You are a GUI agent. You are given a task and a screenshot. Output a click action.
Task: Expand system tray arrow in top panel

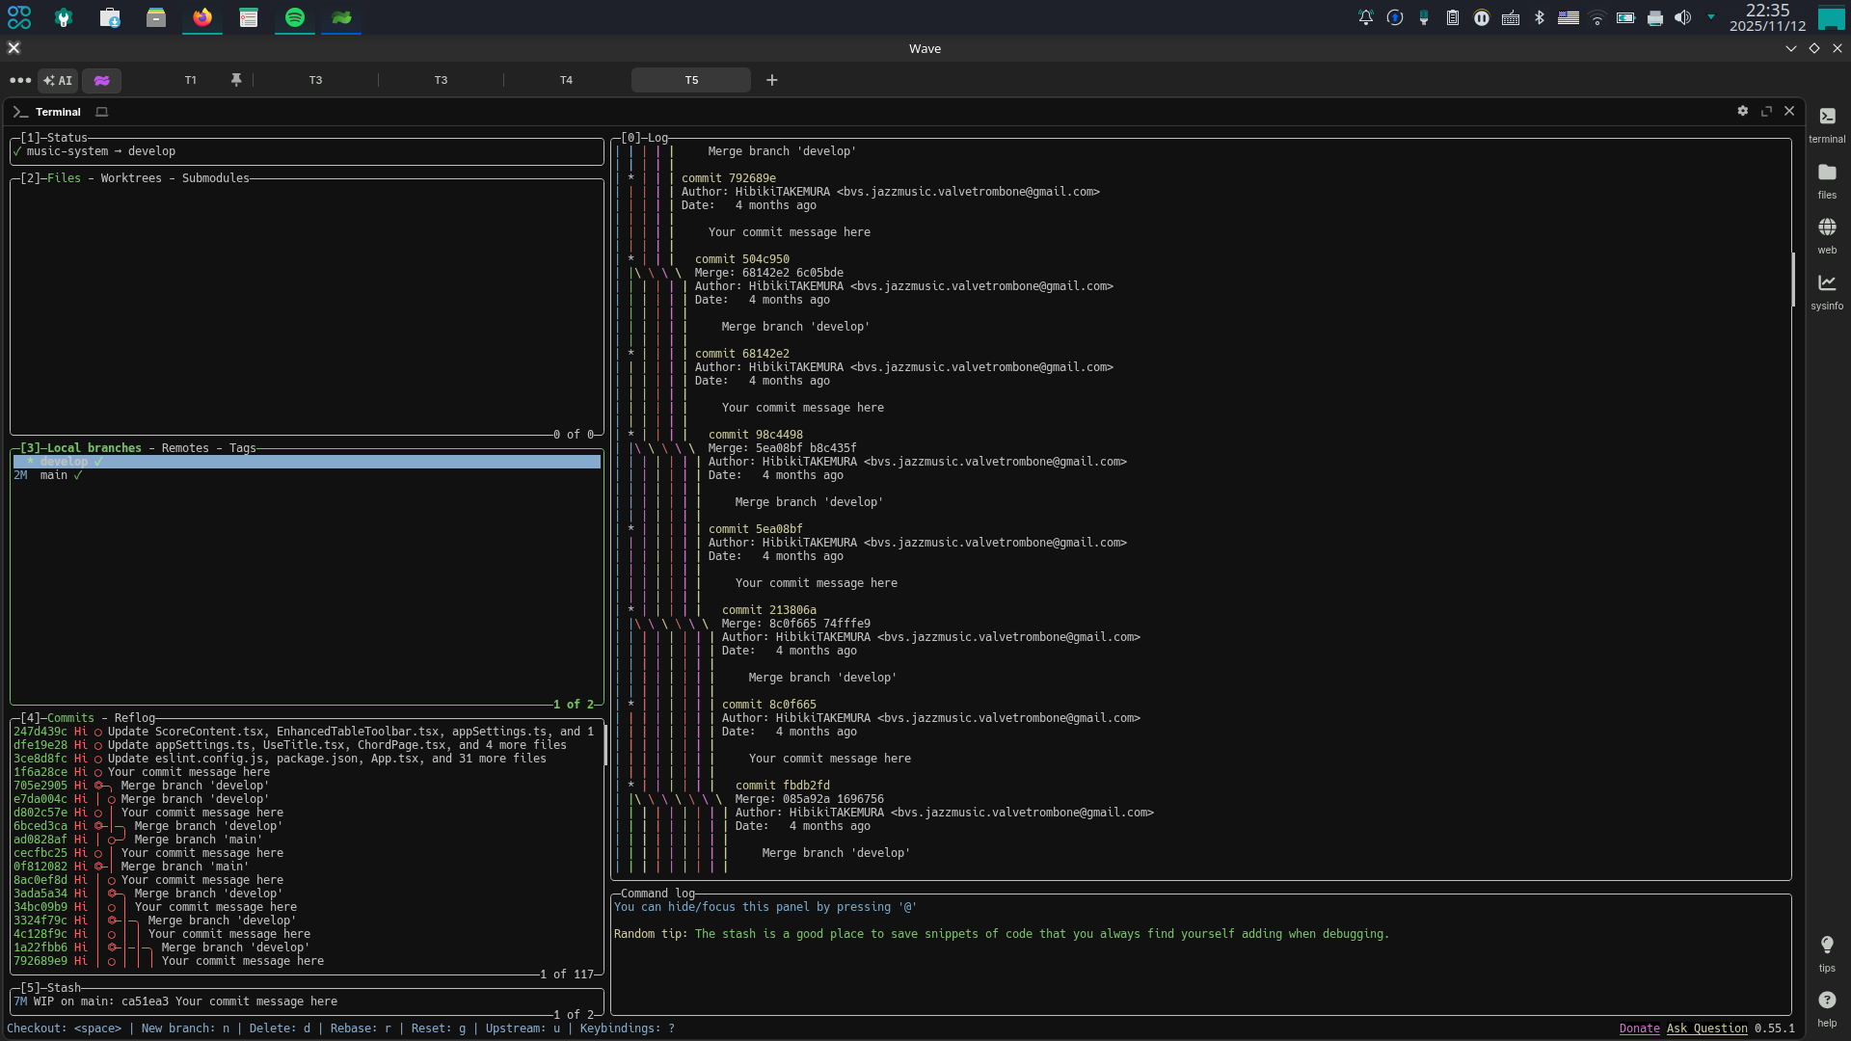pyautogui.click(x=1711, y=16)
